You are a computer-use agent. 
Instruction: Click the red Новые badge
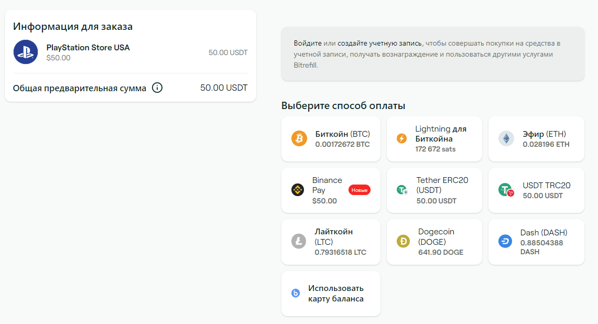point(359,190)
